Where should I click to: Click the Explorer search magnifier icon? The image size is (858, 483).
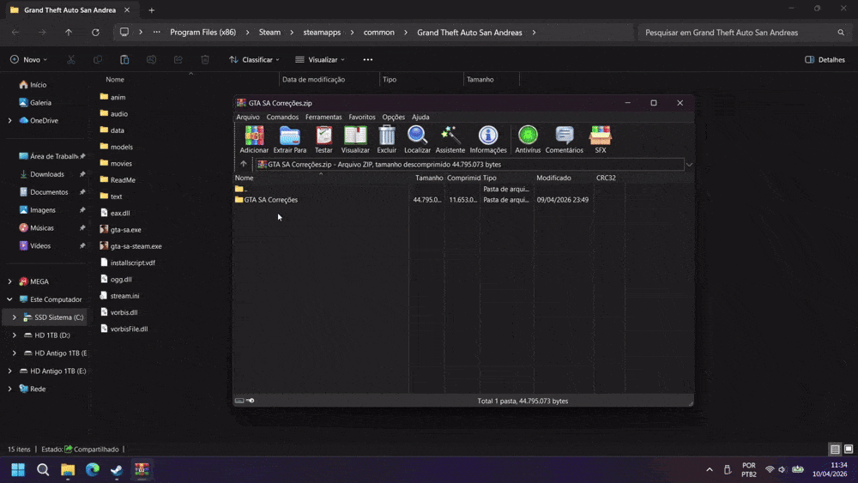click(x=841, y=33)
